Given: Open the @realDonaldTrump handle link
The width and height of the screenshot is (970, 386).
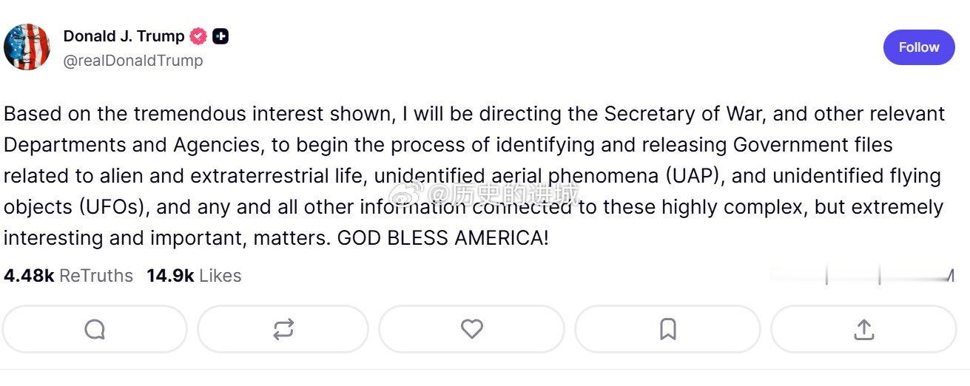Looking at the screenshot, I should (133, 61).
